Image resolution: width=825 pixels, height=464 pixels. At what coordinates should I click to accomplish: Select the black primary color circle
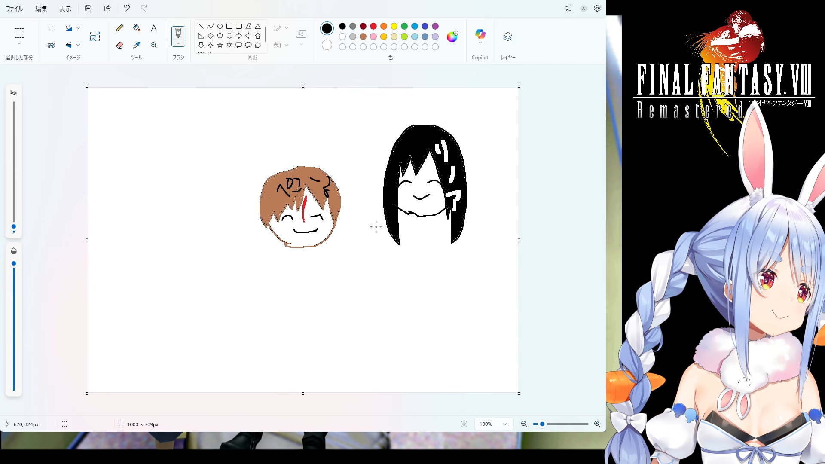[327, 28]
